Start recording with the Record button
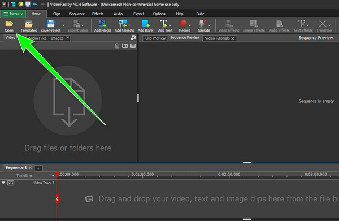This screenshot has width=339, height=221. [x=183, y=24]
